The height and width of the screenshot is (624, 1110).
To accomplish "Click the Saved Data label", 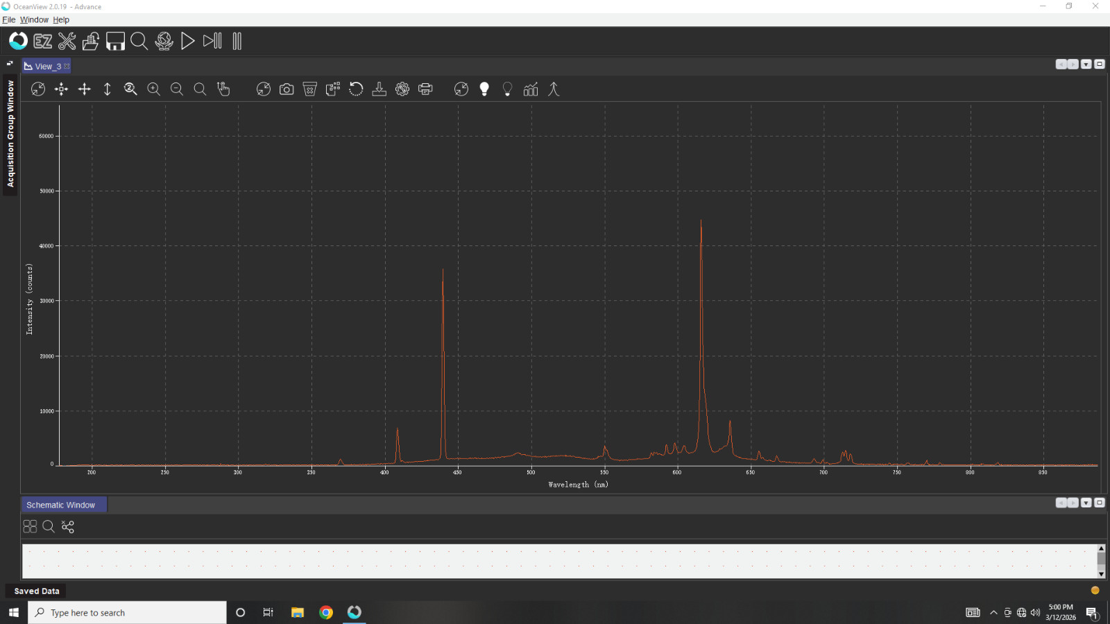I will pos(37,591).
